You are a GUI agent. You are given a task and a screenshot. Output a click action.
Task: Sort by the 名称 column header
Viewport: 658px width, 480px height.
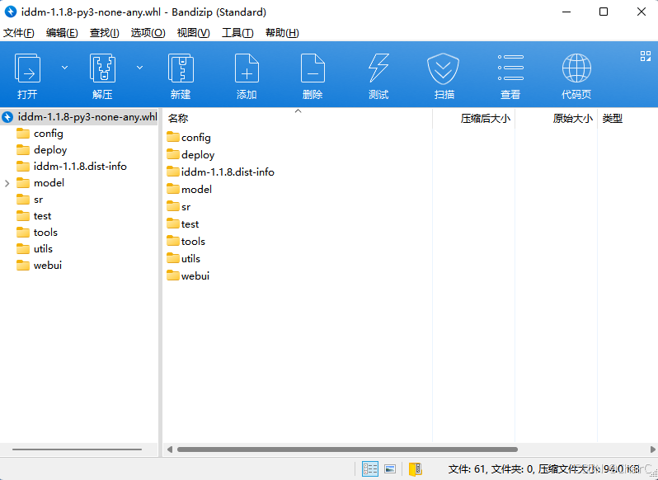[x=297, y=118]
